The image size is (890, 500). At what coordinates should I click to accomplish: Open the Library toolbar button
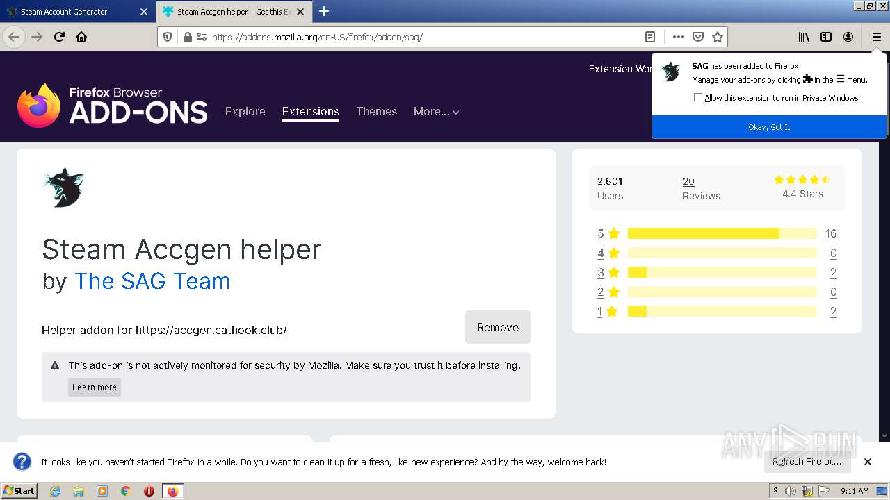(x=804, y=37)
